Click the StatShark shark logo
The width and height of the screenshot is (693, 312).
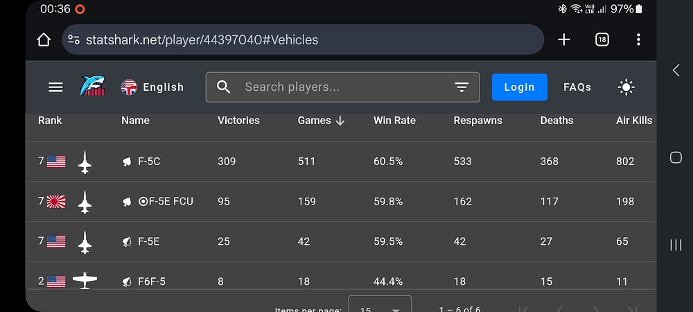[x=92, y=86]
